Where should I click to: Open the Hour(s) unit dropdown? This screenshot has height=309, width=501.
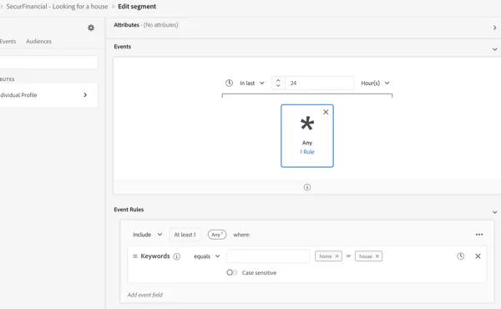pyautogui.click(x=375, y=83)
